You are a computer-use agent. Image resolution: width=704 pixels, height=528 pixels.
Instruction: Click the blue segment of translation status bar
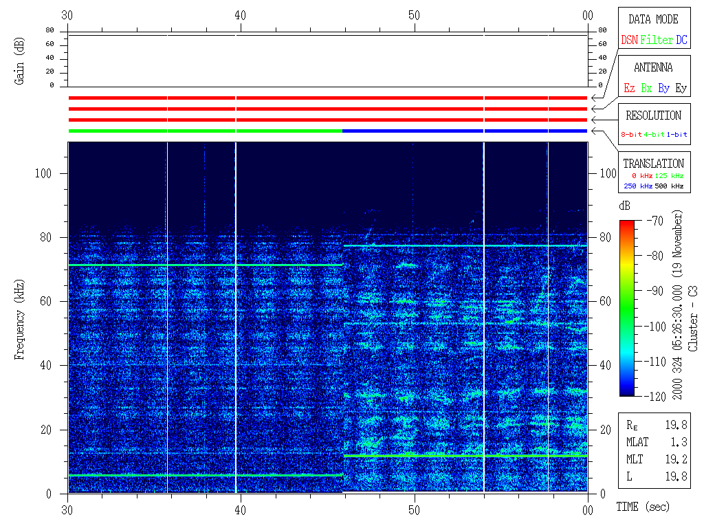[465, 131]
